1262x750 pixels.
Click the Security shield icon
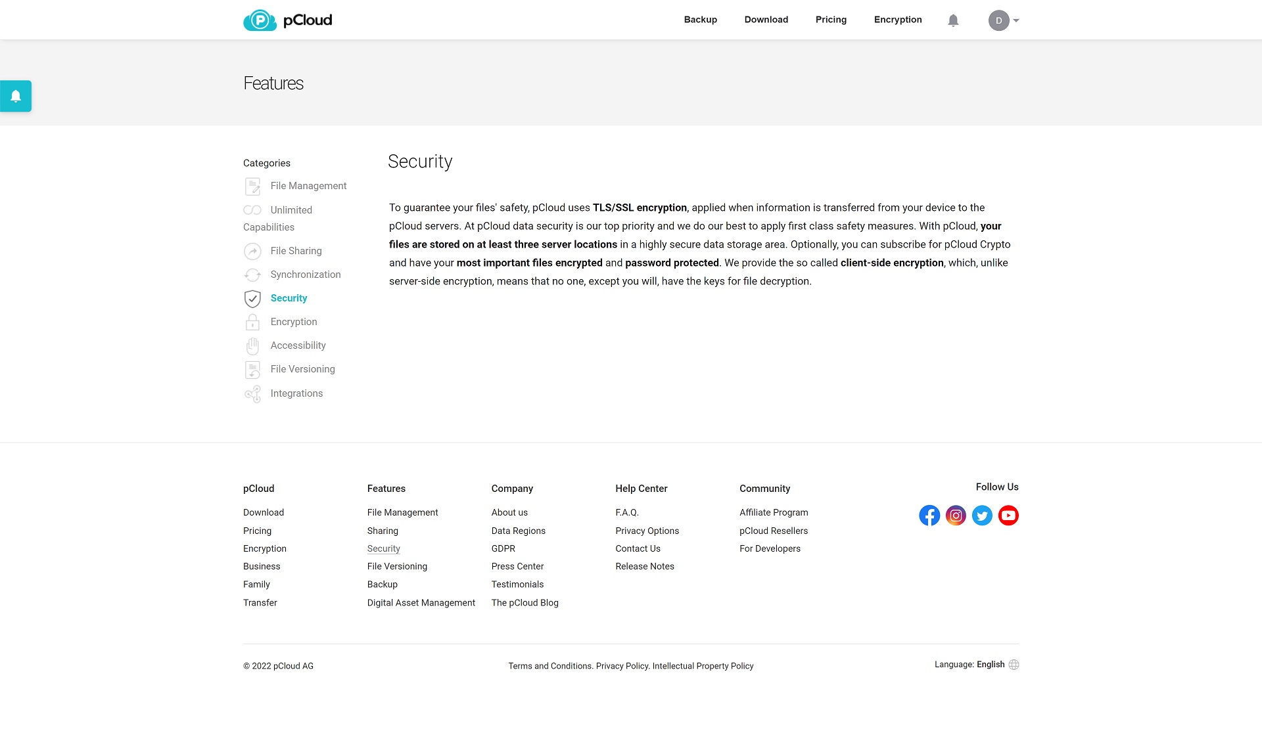(x=252, y=299)
